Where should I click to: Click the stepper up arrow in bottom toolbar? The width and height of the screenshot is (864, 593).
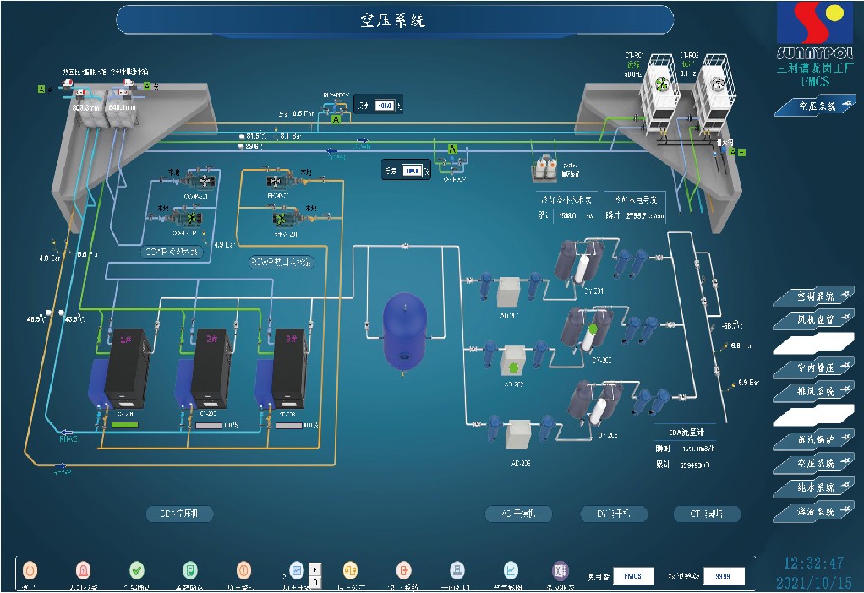(x=314, y=568)
